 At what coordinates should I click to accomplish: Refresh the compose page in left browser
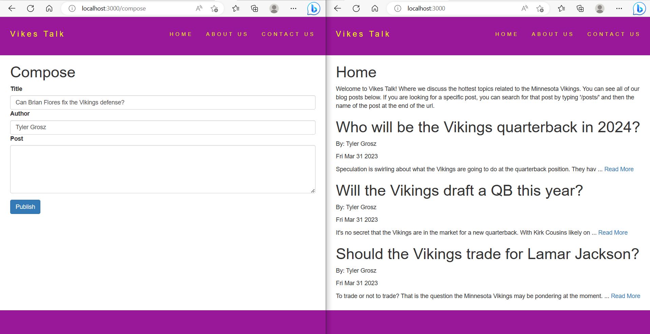31,8
